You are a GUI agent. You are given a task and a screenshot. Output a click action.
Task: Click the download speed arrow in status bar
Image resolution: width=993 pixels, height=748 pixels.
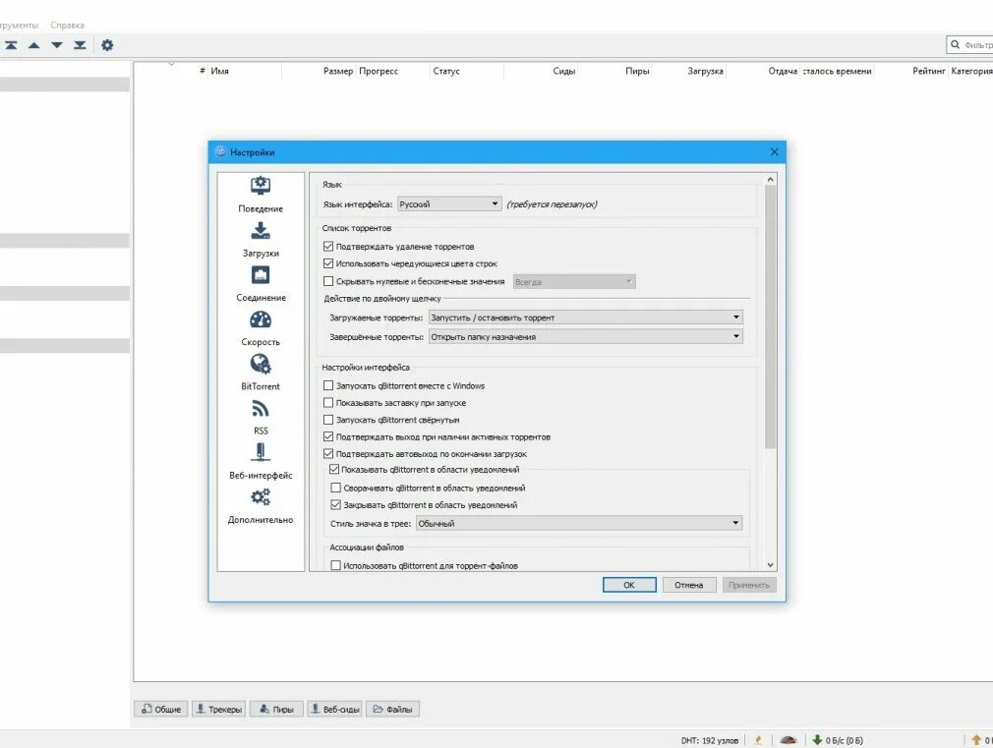click(x=817, y=740)
